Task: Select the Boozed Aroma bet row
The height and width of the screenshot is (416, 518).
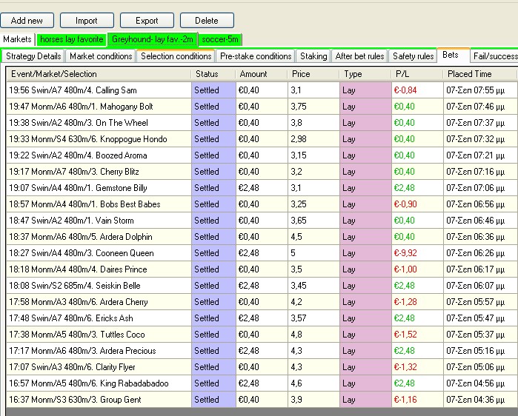Action: (262, 155)
